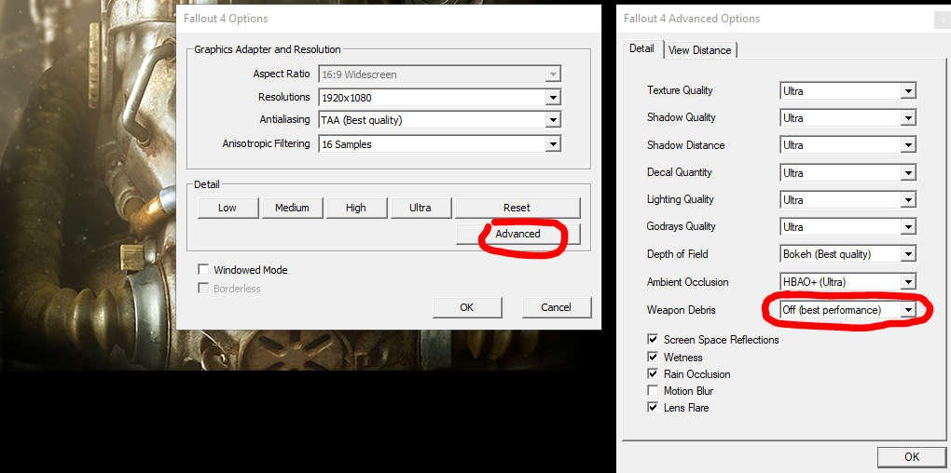Expand the Depth of Field dropdown
Viewport: 951px width, 473px height.
[x=848, y=254]
